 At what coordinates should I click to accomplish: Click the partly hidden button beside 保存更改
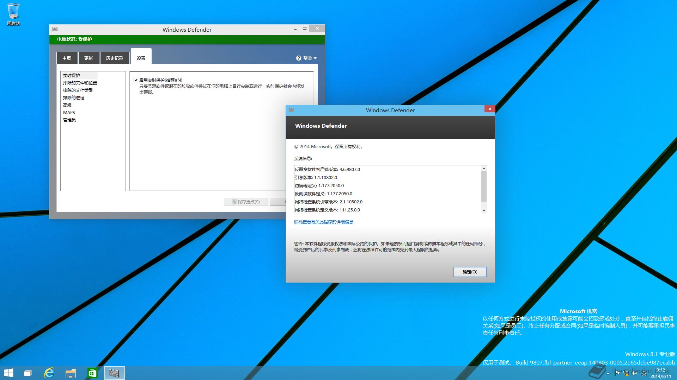pyautogui.click(x=277, y=202)
